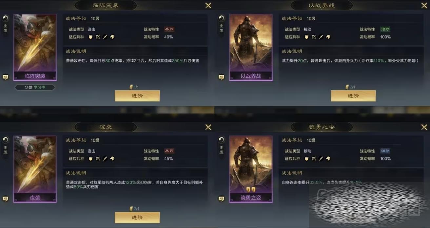Click 华雄 学习中 status label
This screenshot has height=228, width=430.
35,88
